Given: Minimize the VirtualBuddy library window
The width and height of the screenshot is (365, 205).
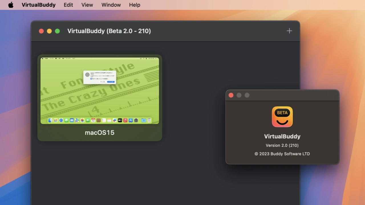Looking at the screenshot, I should coord(49,31).
